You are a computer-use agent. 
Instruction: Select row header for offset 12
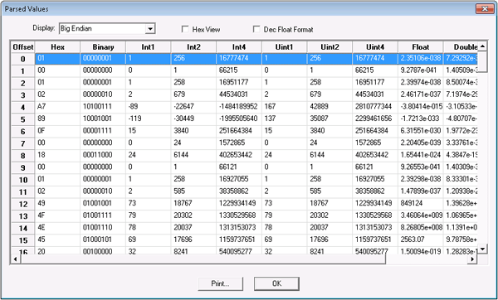tap(23, 204)
